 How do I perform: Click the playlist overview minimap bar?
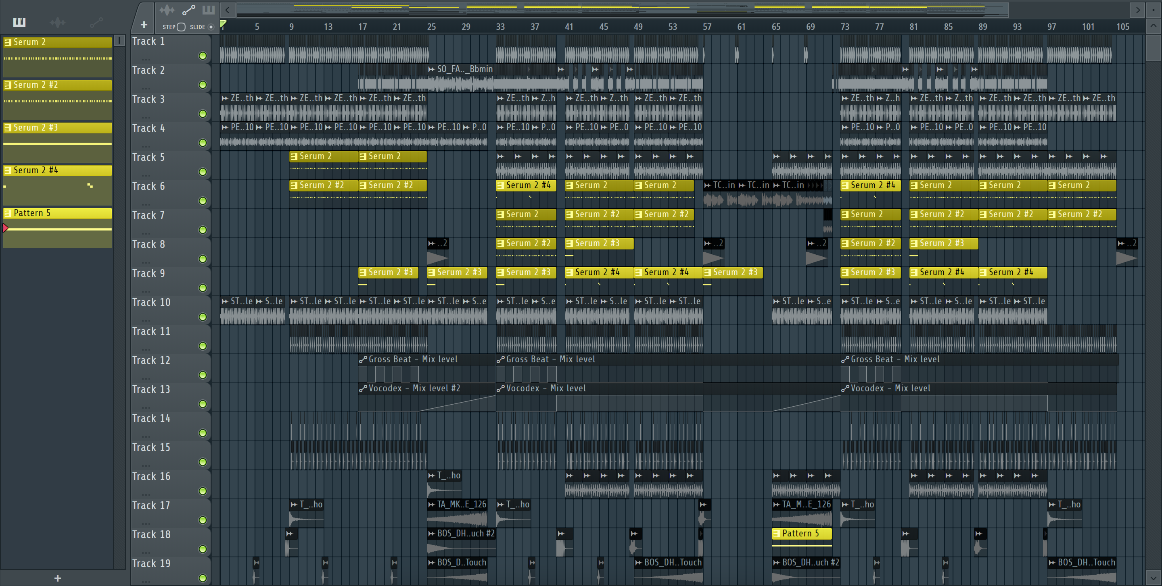coord(623,9)
